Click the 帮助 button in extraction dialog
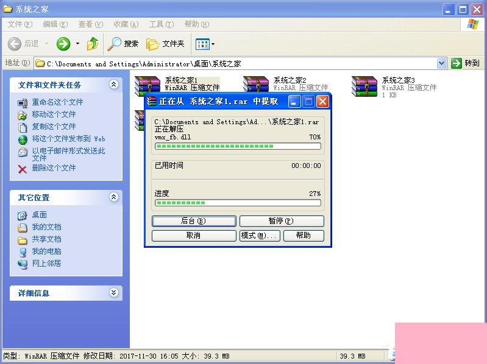This screenshot has height=364, width=487. 304,236
